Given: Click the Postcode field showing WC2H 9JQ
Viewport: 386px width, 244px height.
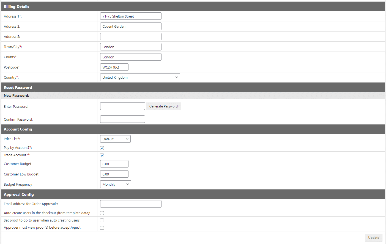Looking at the screenshot, I should [114, 67].
